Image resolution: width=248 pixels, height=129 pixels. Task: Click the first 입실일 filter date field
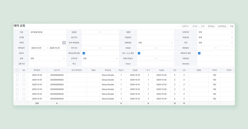point(91,32)
